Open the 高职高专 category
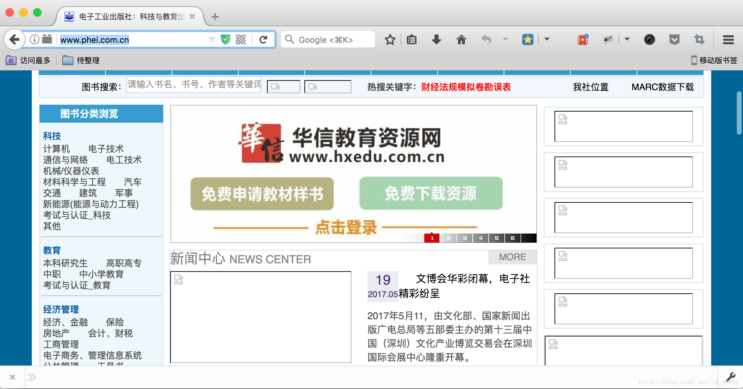The height and width of the screenshot is (389, 743). pos(124,263)
